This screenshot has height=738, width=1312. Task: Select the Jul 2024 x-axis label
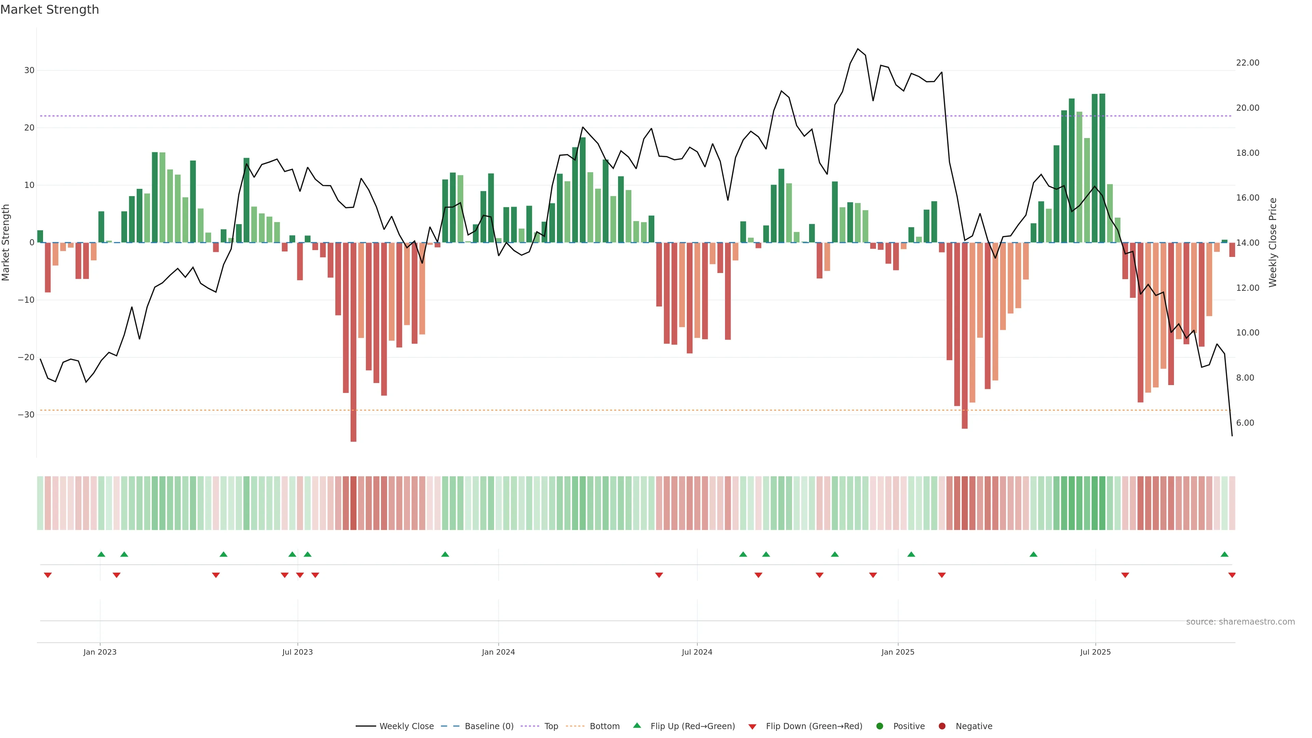point(697,652)
